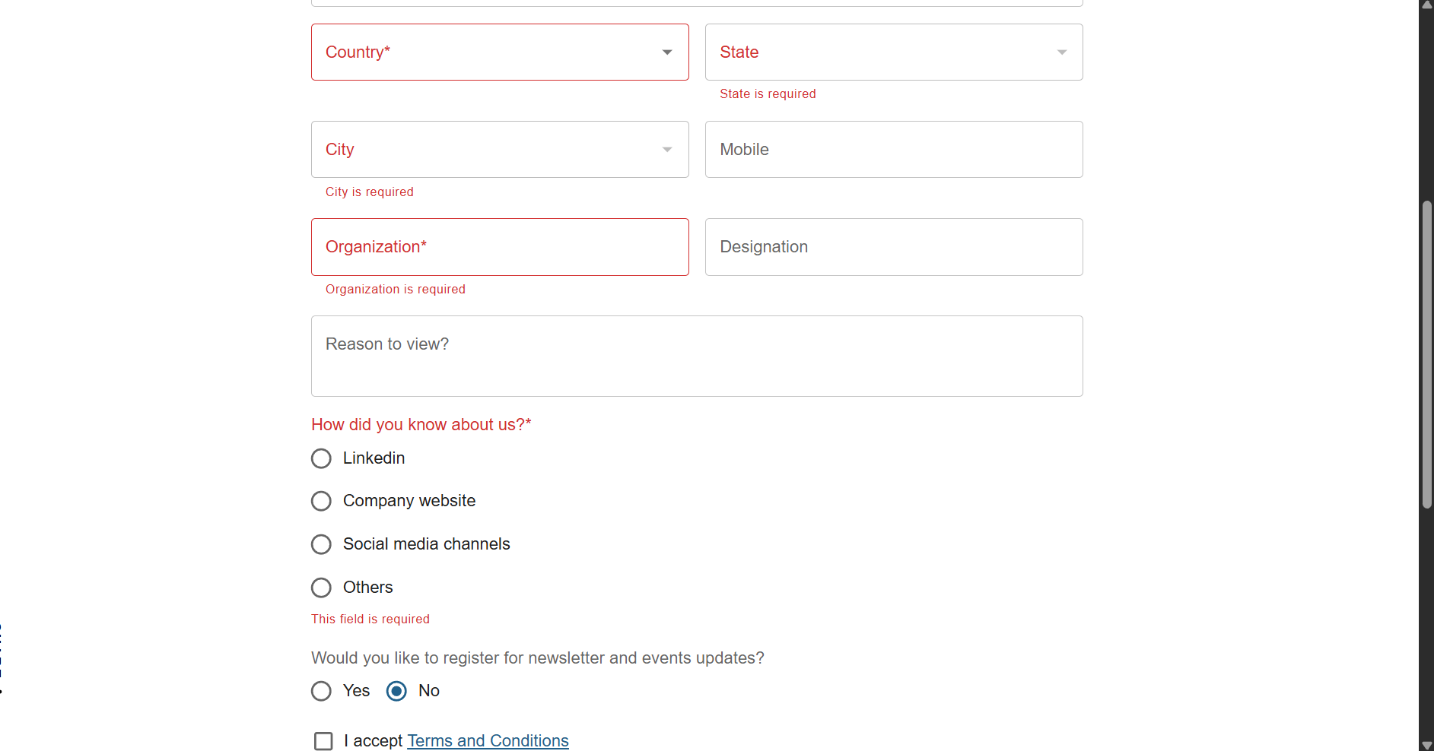This screenshot has width=1434, height=751.
Task: Open the Country dropdown
Action: (499, 52)
